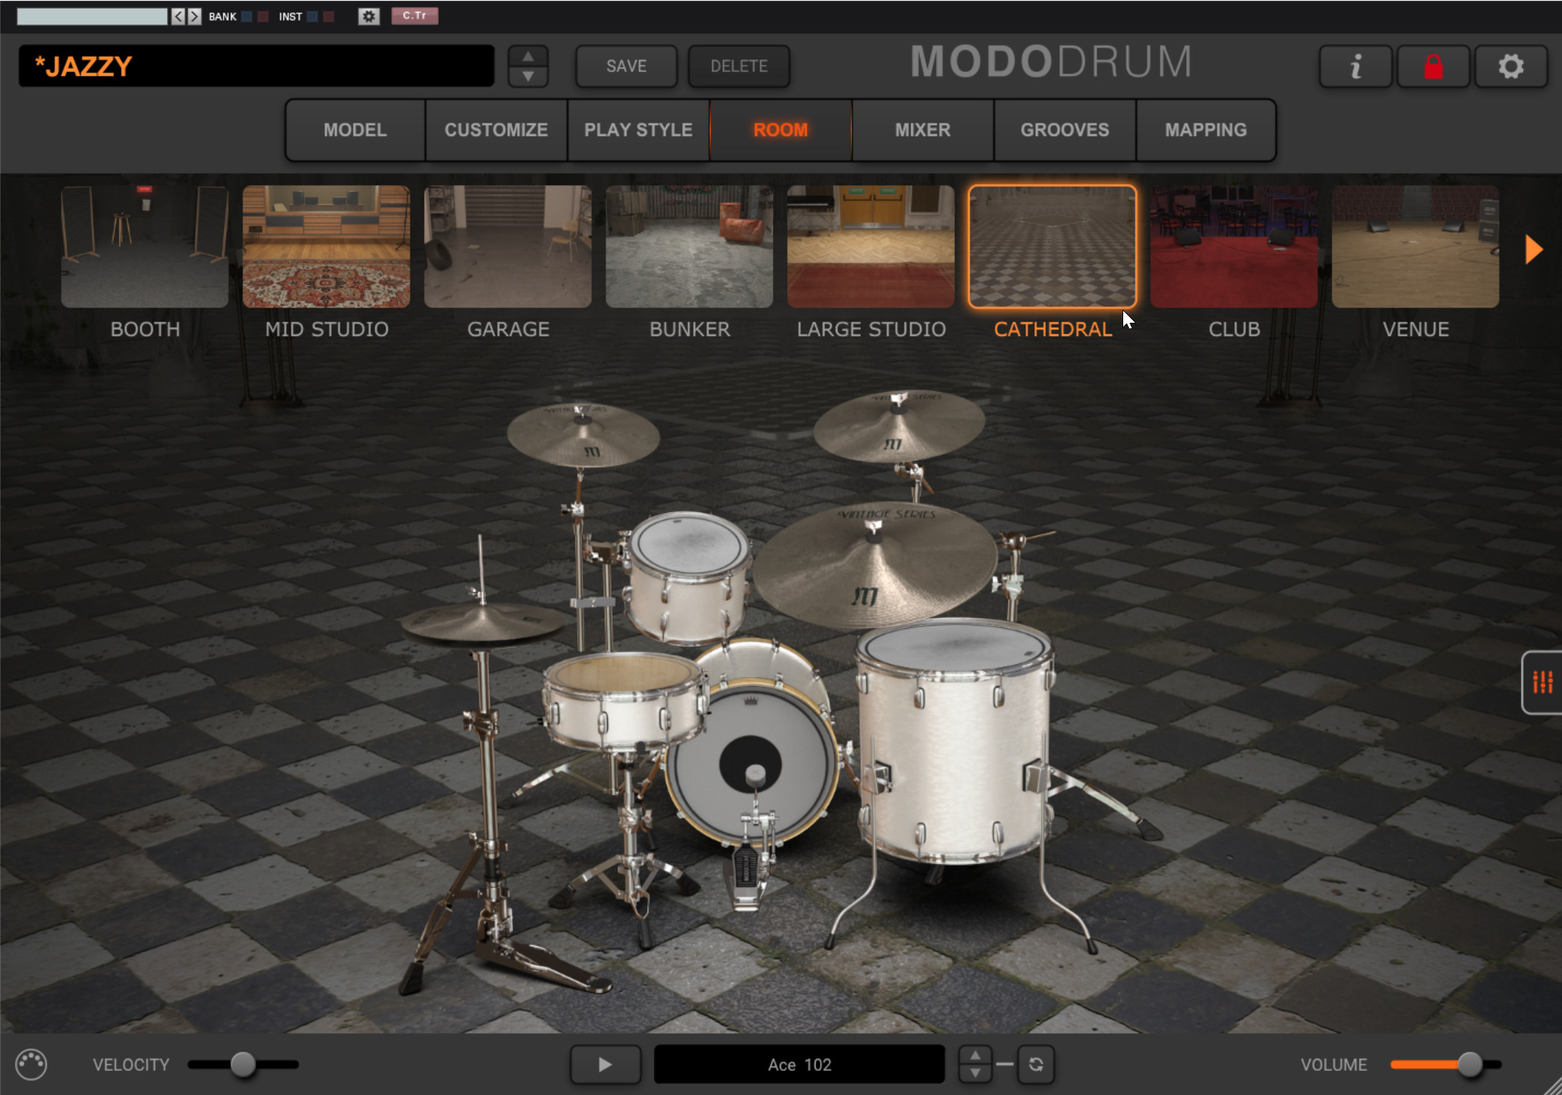Open the PLAY STYLE tab

[639, 130]
